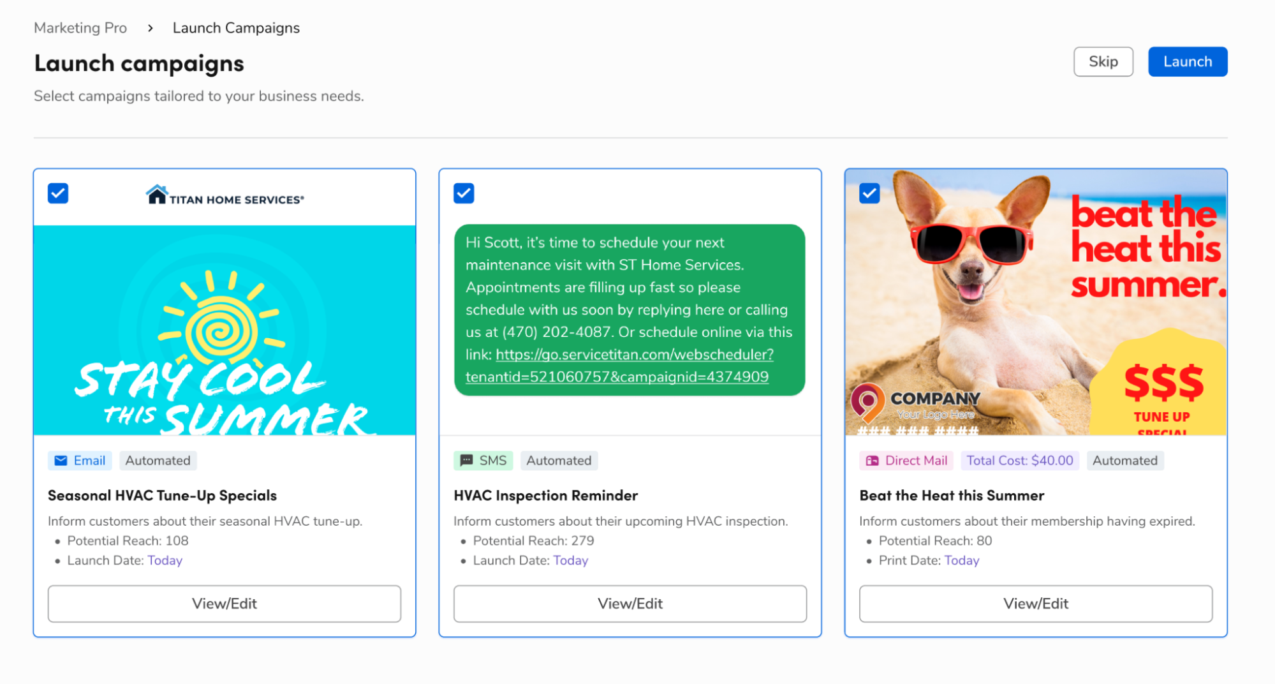1275x684 pixels.
Task: Click the Direct Mail postcard icon
Action: pos(872,461)
